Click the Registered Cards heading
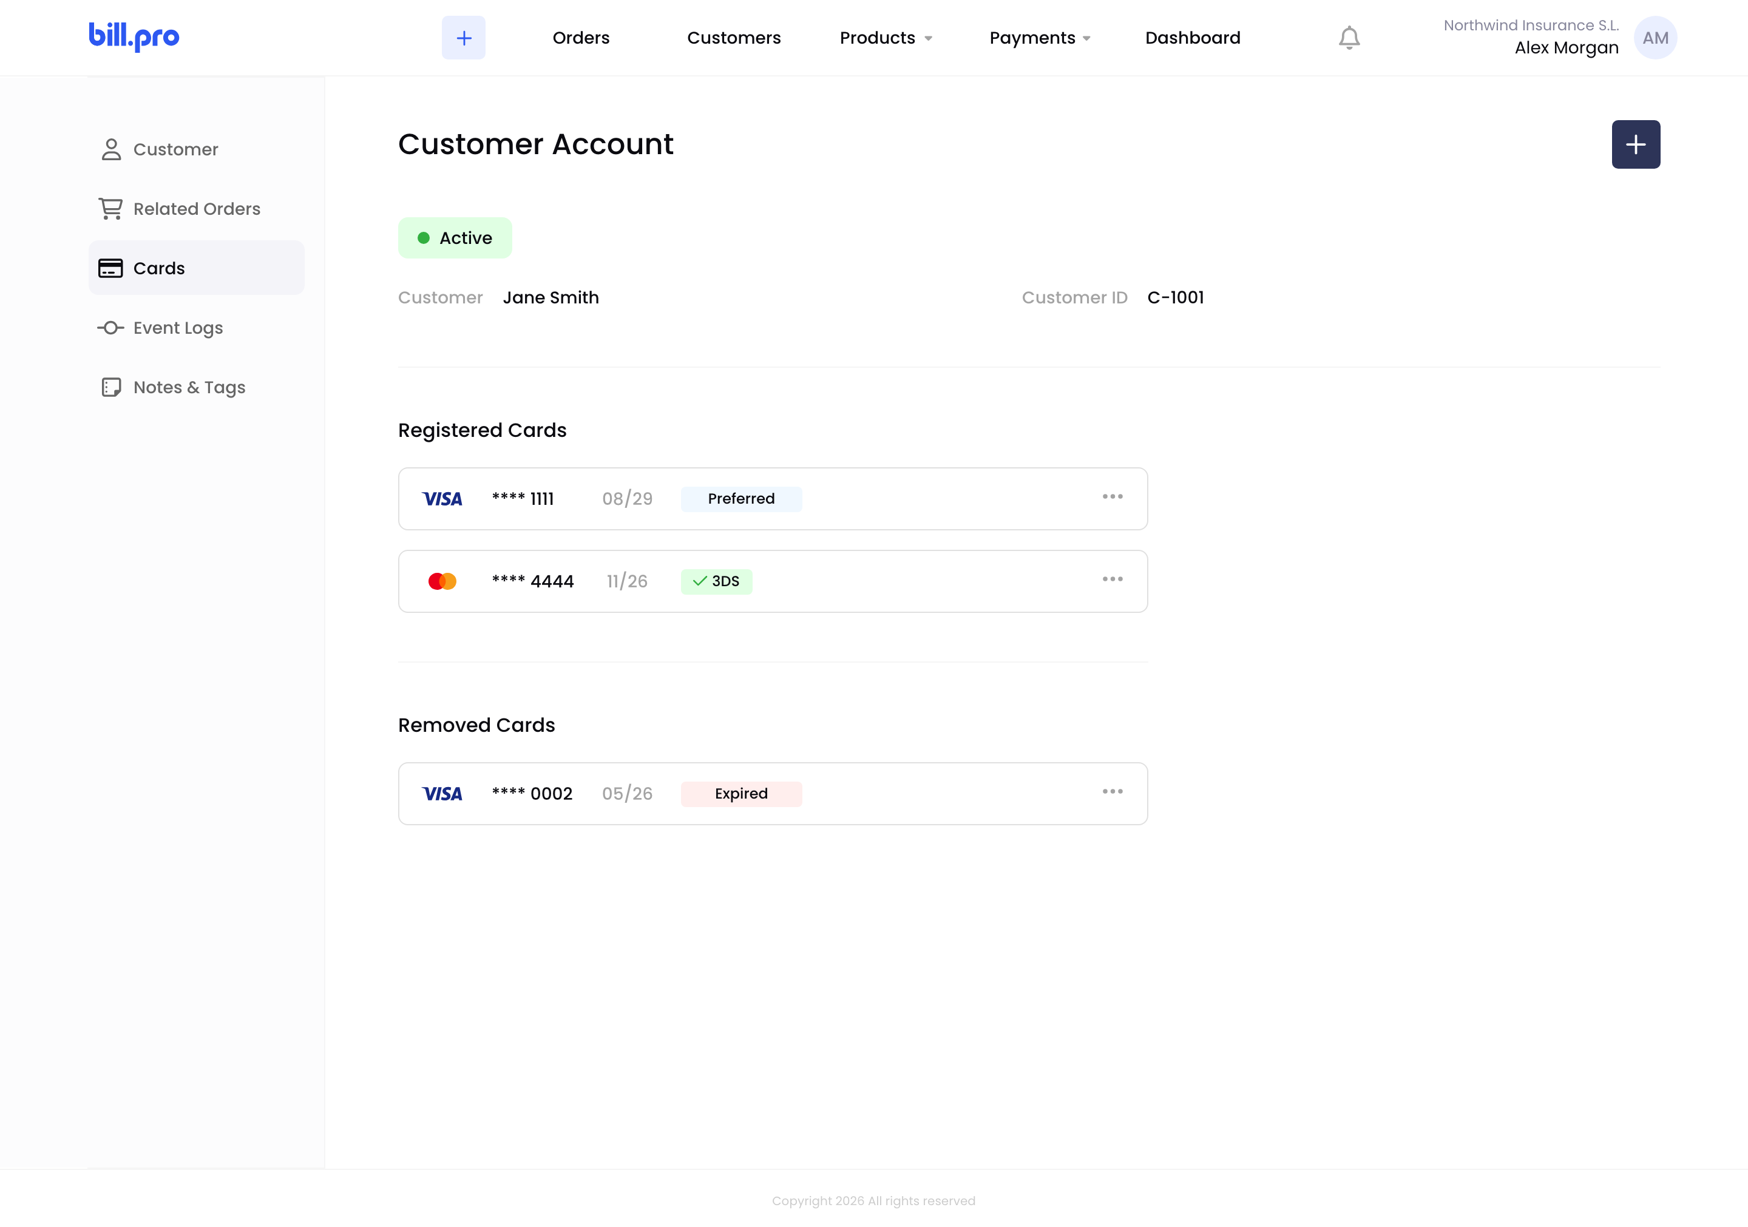Screen dimensions: 1748x1227 click(482, 430)
